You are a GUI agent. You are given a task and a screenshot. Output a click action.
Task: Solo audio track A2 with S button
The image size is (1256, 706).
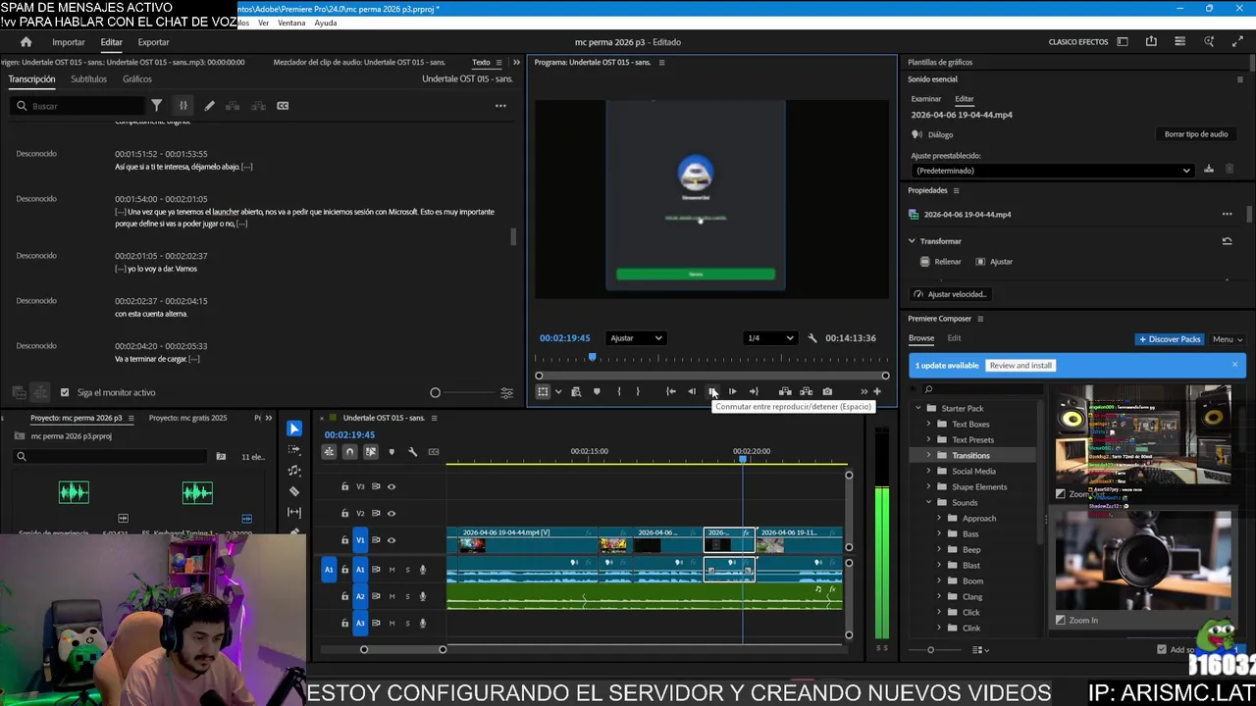(407, 596)
